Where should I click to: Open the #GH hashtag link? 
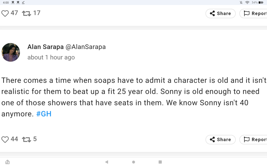click(44, 114)
